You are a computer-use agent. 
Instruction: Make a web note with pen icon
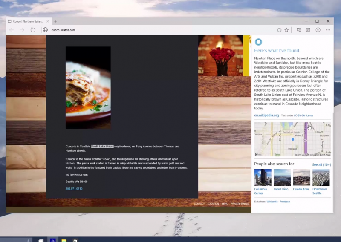(308, 30)
